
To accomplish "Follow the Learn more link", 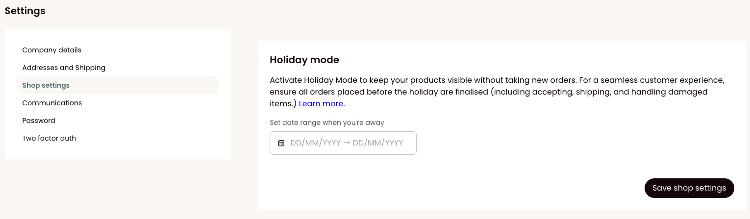I will 322,103.
